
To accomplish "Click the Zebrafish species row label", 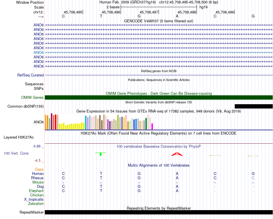I will pyautogui.click(x=36, y=204).
